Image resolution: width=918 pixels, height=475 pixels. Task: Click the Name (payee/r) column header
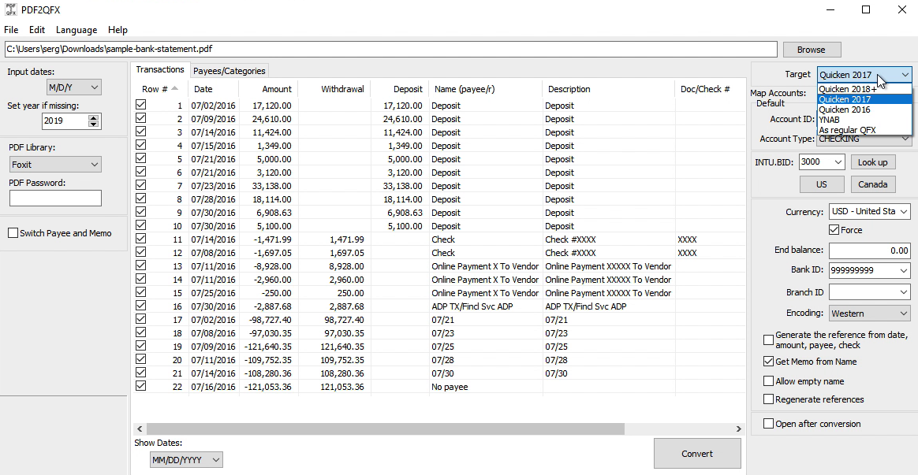[485, 89]
